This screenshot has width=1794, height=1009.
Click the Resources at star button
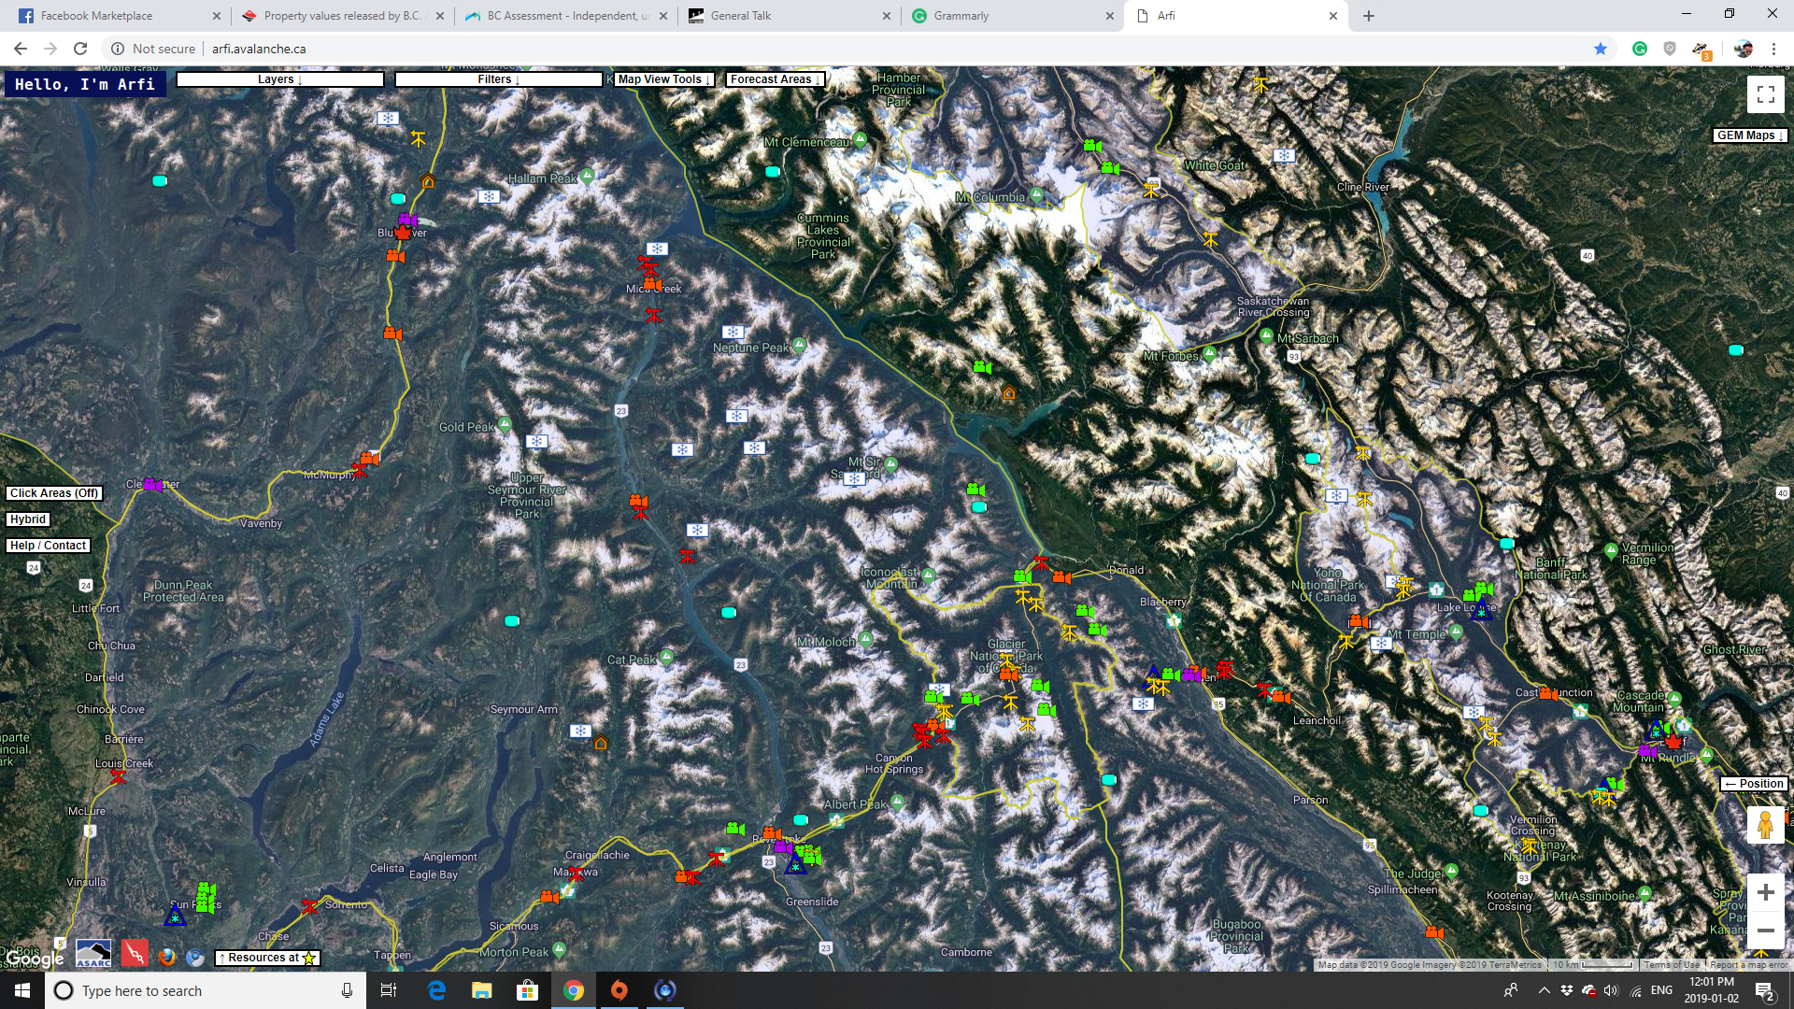[x=267, y=958]
